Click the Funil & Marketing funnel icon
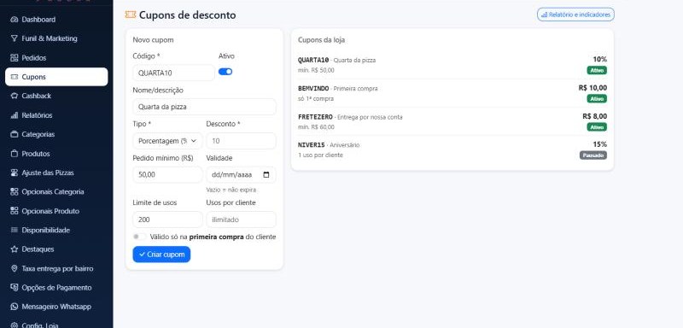This screenshot has height=328, width=683. pyautogui.click(x=14, y=38)
